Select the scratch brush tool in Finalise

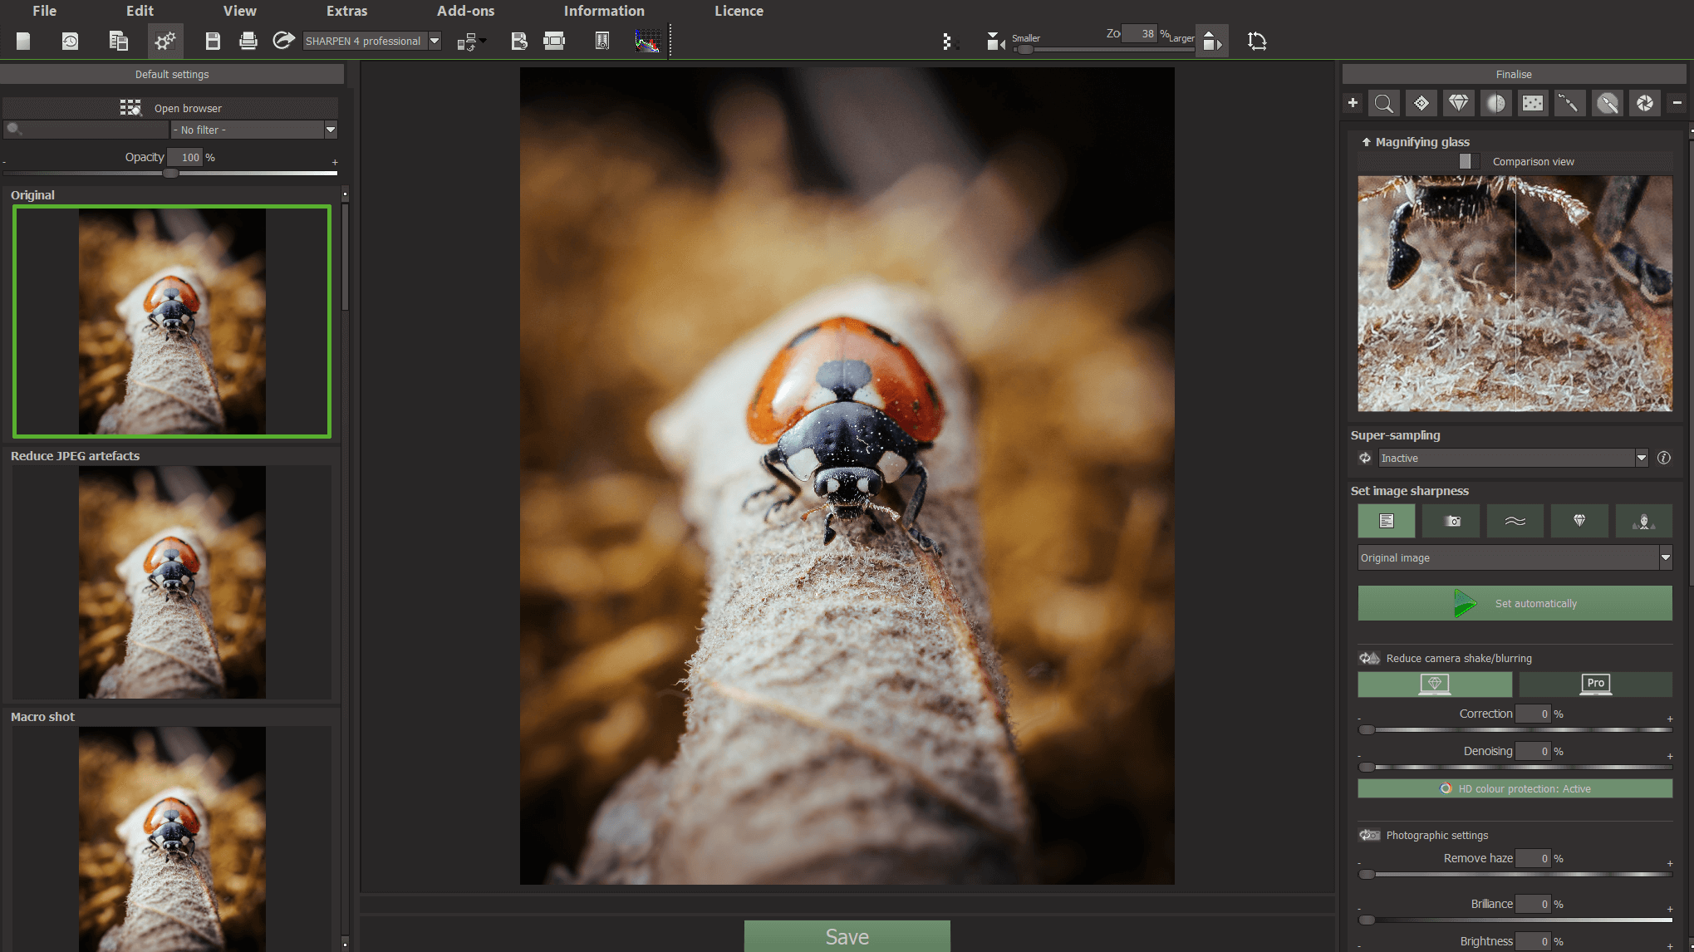tap(1569, 103)
